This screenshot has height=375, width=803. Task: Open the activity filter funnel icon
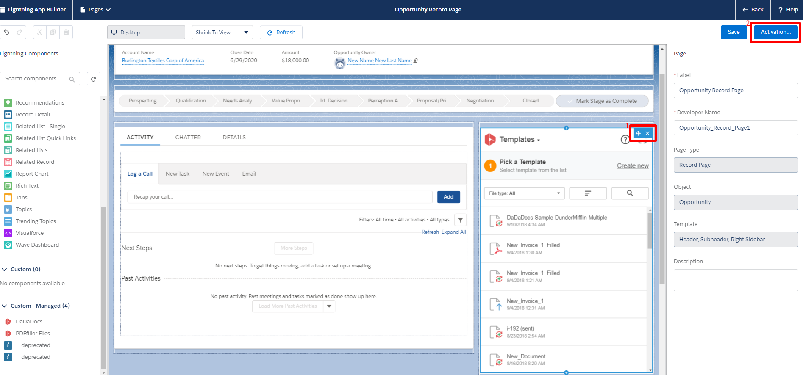point(460,220)
